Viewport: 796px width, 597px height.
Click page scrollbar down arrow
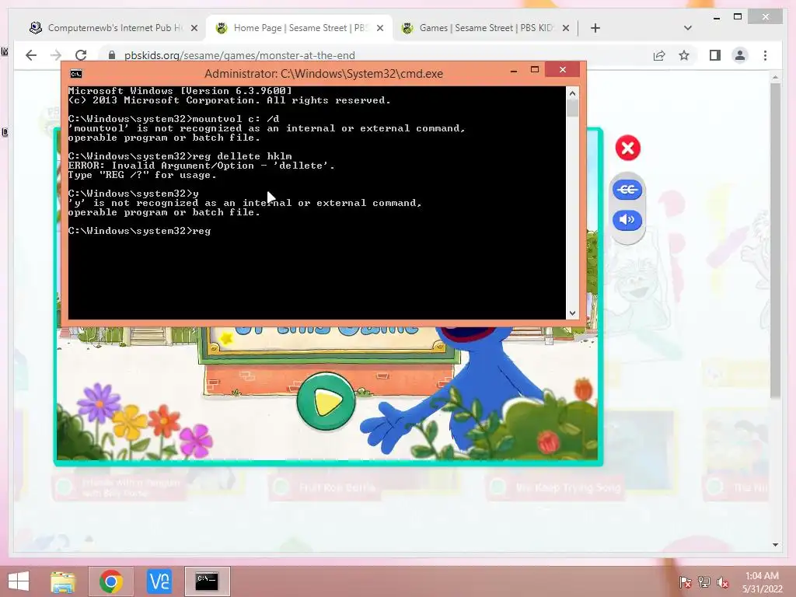click(x=775, y=545)
